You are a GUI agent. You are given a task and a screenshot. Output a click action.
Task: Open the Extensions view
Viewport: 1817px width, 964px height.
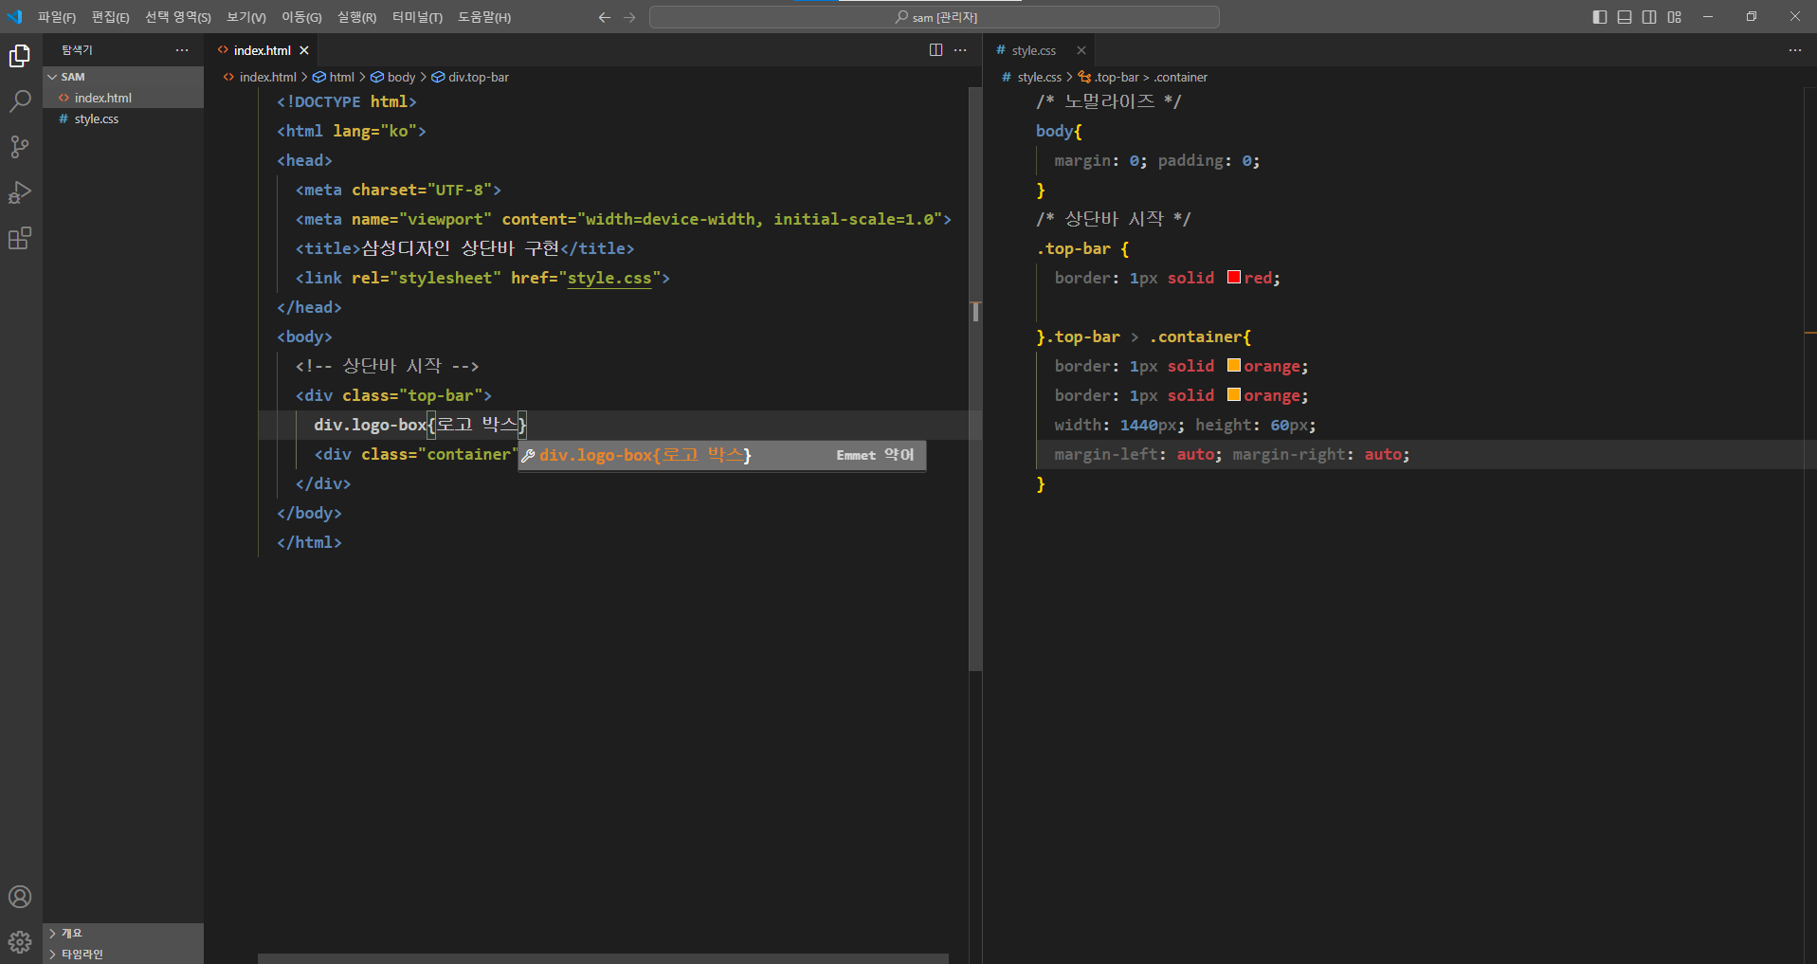[20, 238]
